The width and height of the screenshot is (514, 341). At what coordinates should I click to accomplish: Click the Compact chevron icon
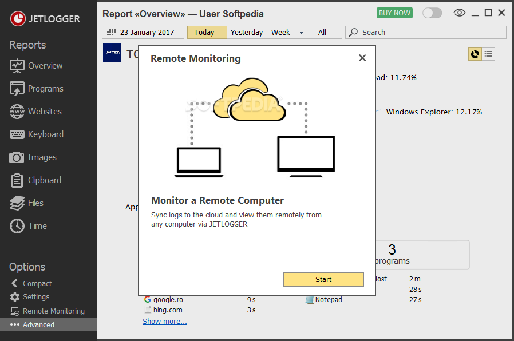click(x=14, y=283)
